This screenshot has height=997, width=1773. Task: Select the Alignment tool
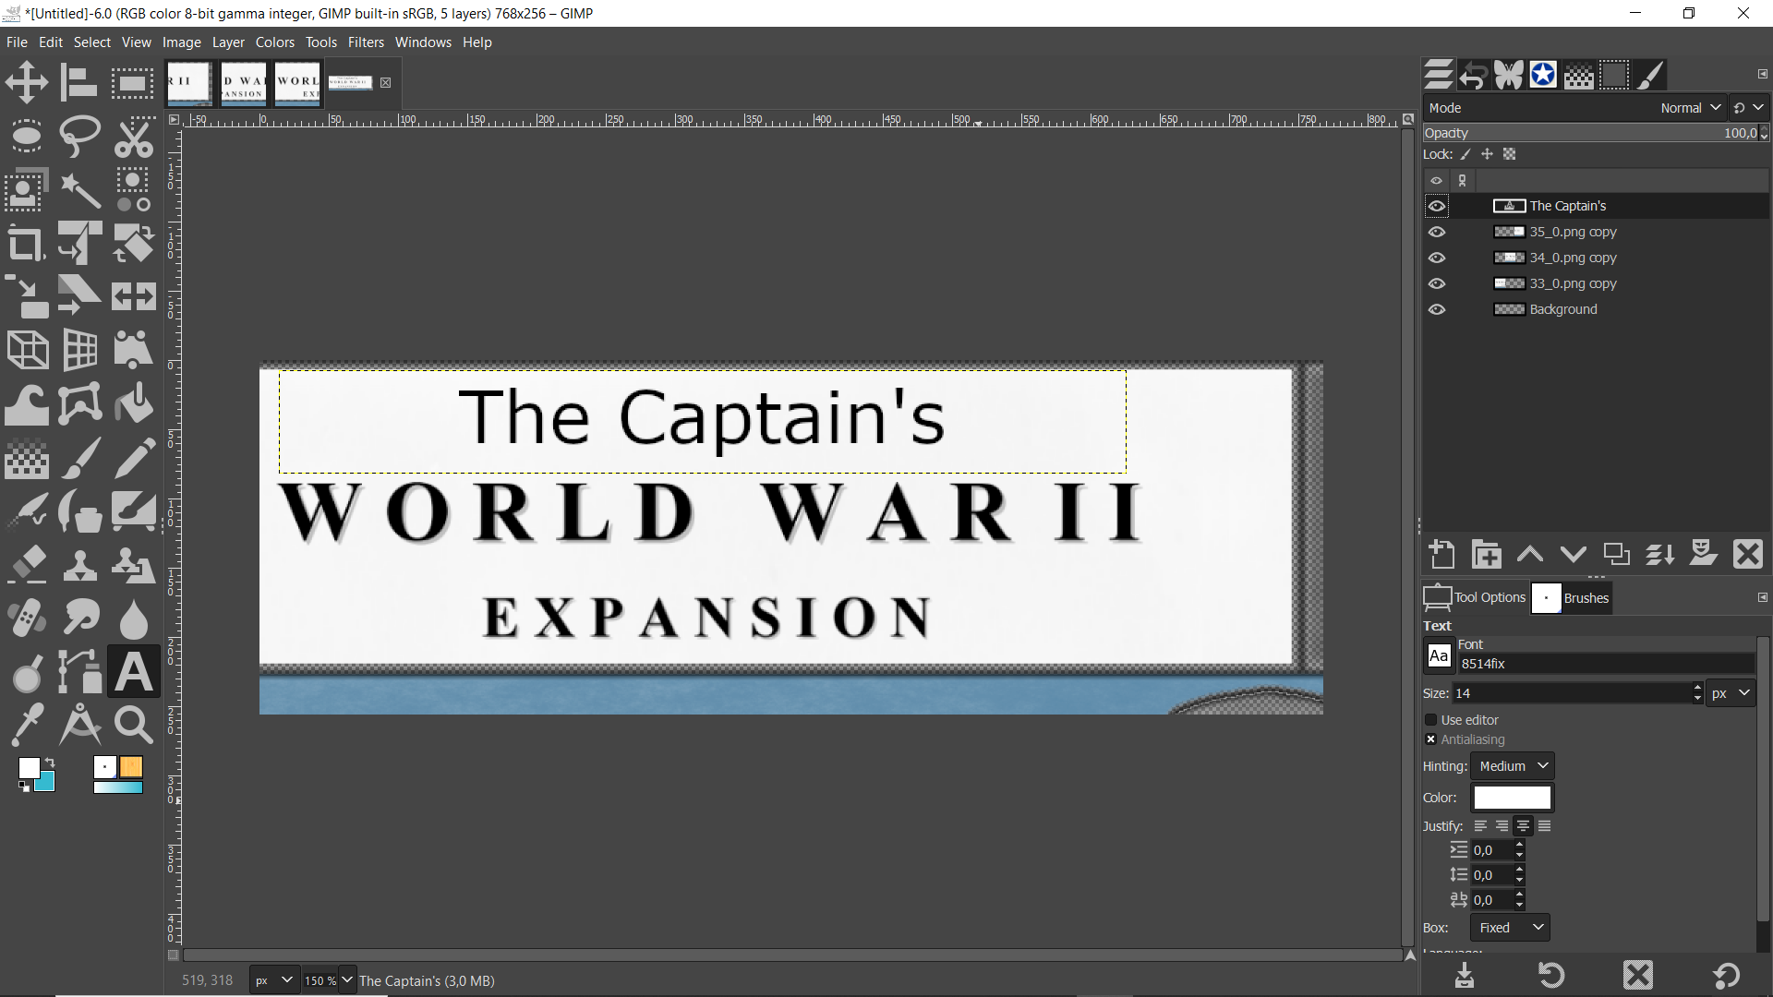click(x=79, y=83)
